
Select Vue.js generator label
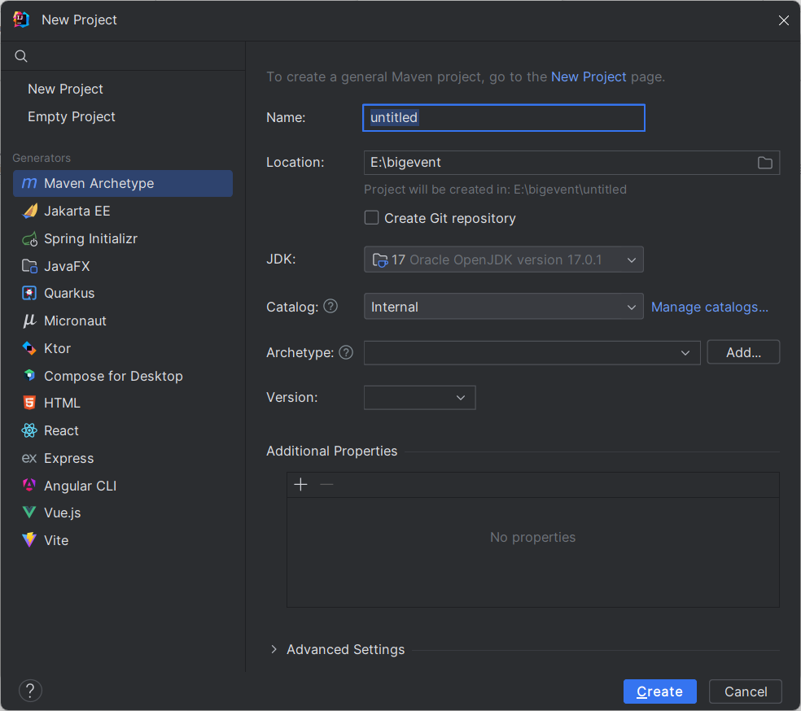click(x=63, y=513)
